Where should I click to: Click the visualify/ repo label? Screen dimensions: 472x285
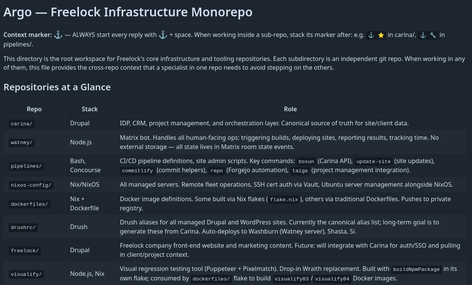[x=26, y=274]
